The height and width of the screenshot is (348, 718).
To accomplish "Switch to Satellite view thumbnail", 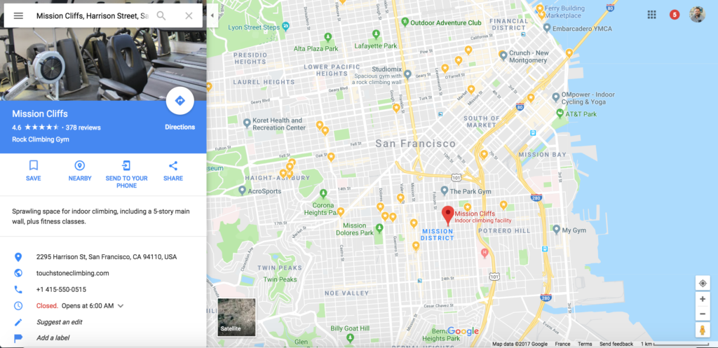I will [237, 317].
